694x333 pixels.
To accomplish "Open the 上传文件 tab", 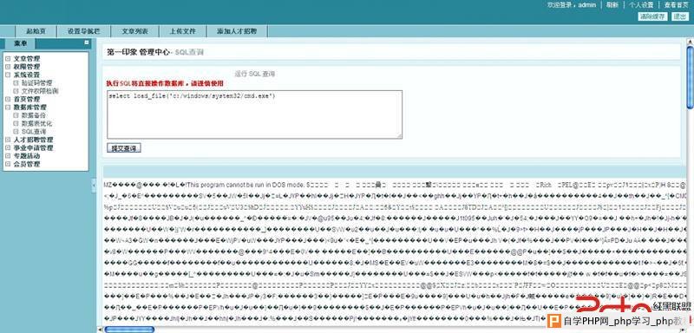I will click(183, 31).
